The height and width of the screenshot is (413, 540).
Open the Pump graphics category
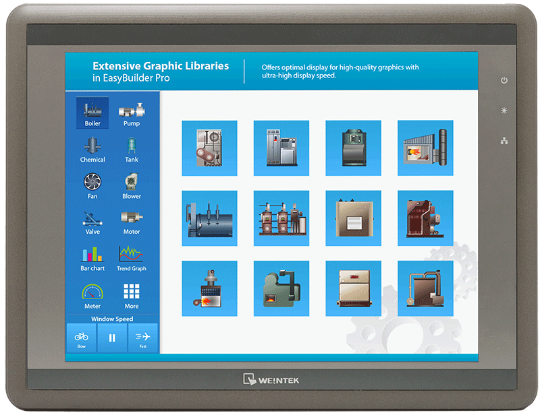click(132, 113)
